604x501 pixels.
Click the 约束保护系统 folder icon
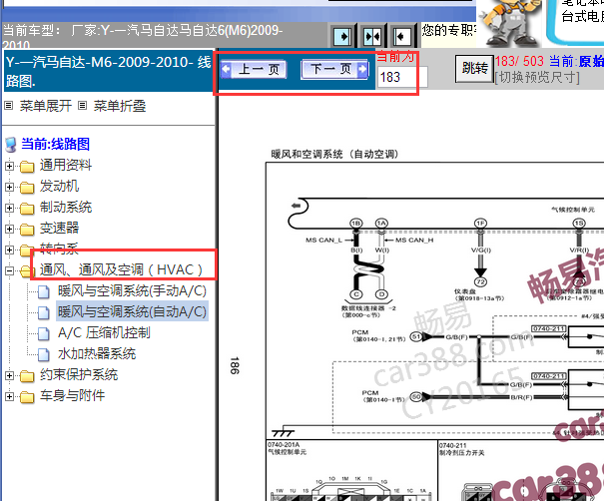tap(27, 376)
